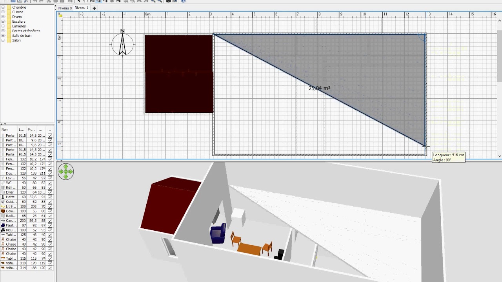
Task: Activate the create rooms tool
Action: pos(99,2)
